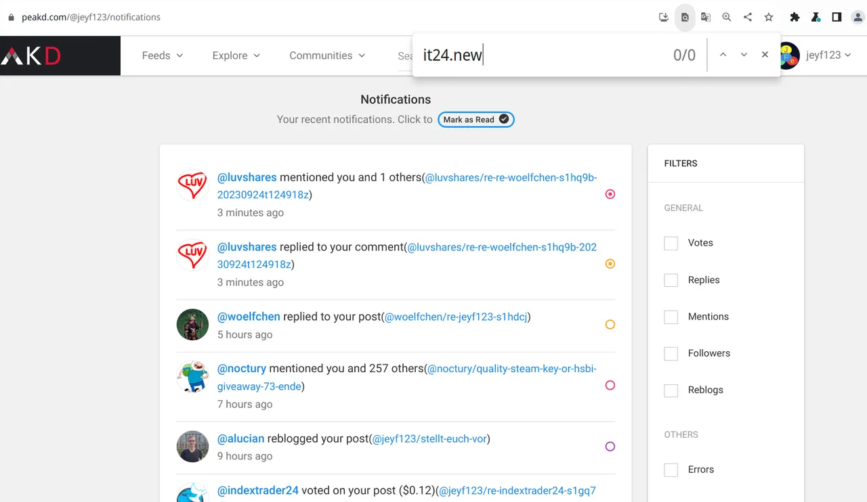This screenshot has height=502, width=867.
Task: Enable the Replies filter checkbox
Action: coord(671,280)
